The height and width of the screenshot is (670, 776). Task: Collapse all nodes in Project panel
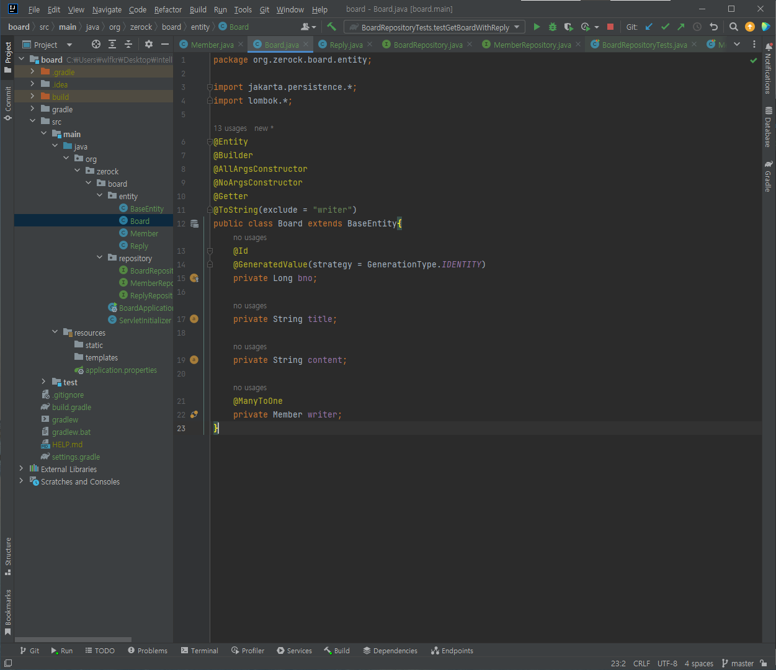point(128,44)
